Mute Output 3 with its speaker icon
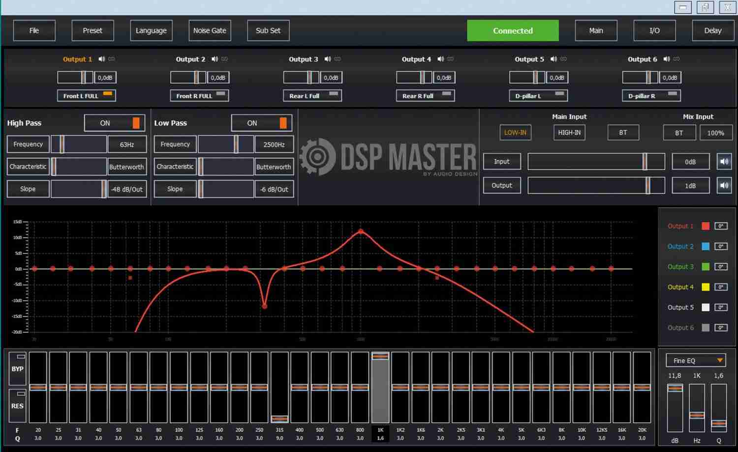Screen dimensions: 738x452 tap(328, 59)
